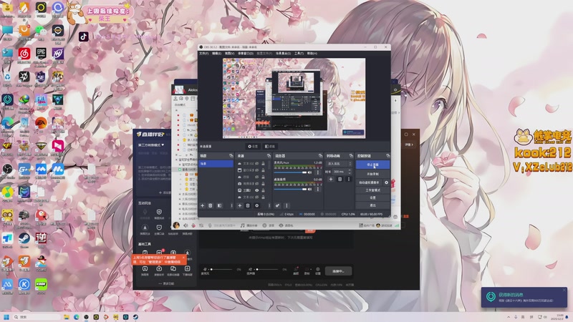
Task: Open advanced audio properties in mixer toolbar
Action: [x=278, y=205]
